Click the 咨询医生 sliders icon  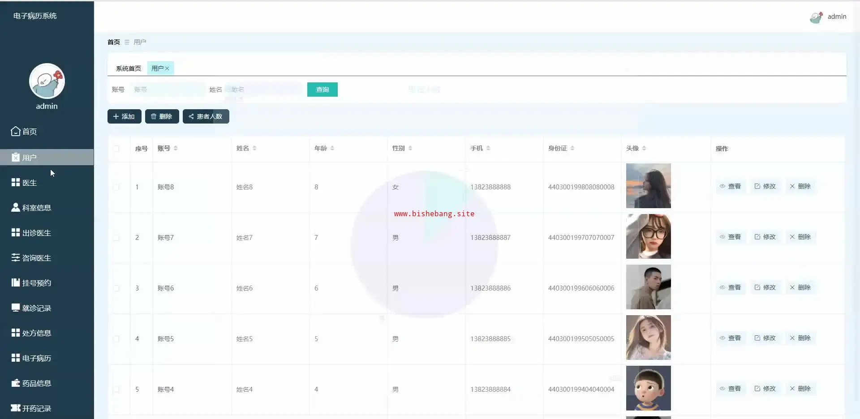(16, 257)
